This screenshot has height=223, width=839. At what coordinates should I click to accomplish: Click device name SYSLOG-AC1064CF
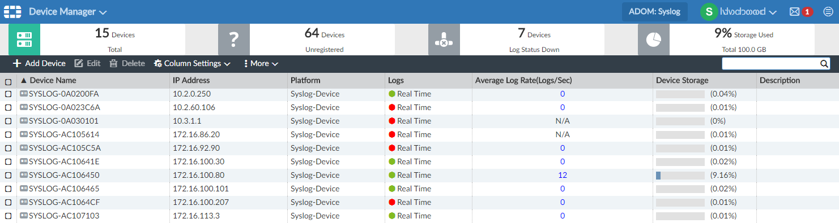(x=65, y=202)
